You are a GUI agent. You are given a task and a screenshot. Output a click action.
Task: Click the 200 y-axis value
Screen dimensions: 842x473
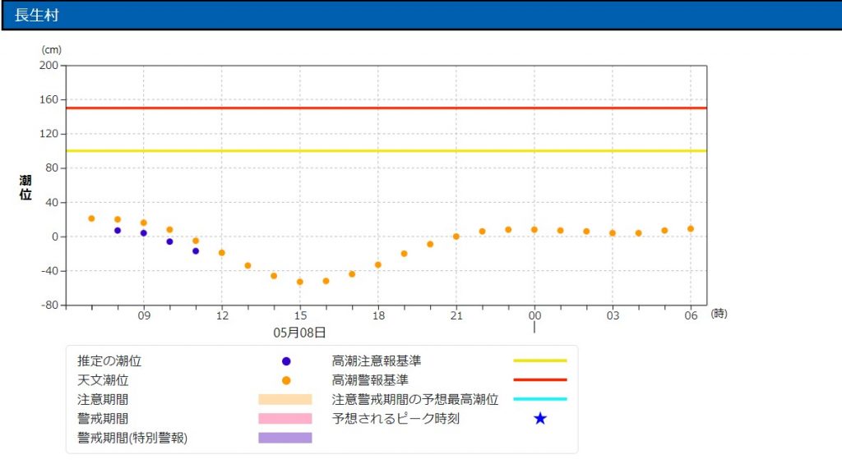pyautogui.click(x=49, y=65)
